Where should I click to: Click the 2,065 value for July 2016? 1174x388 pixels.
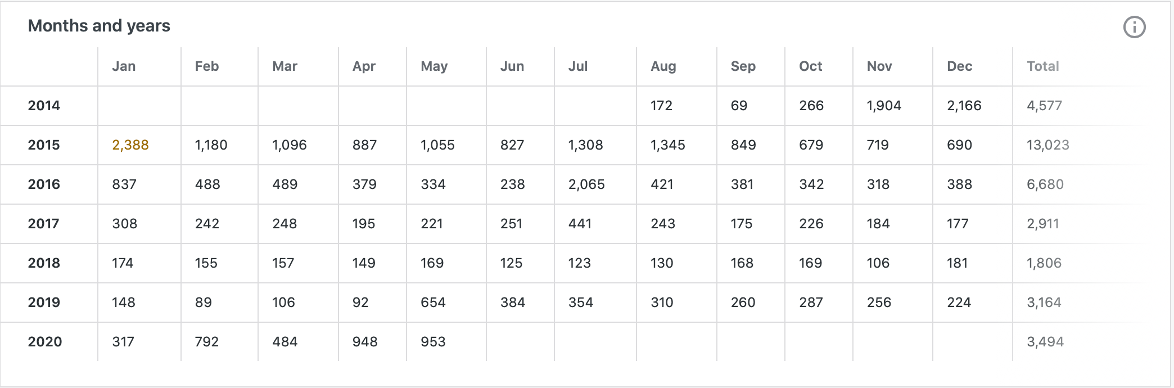pyautogui.click(x=586, y=184)
